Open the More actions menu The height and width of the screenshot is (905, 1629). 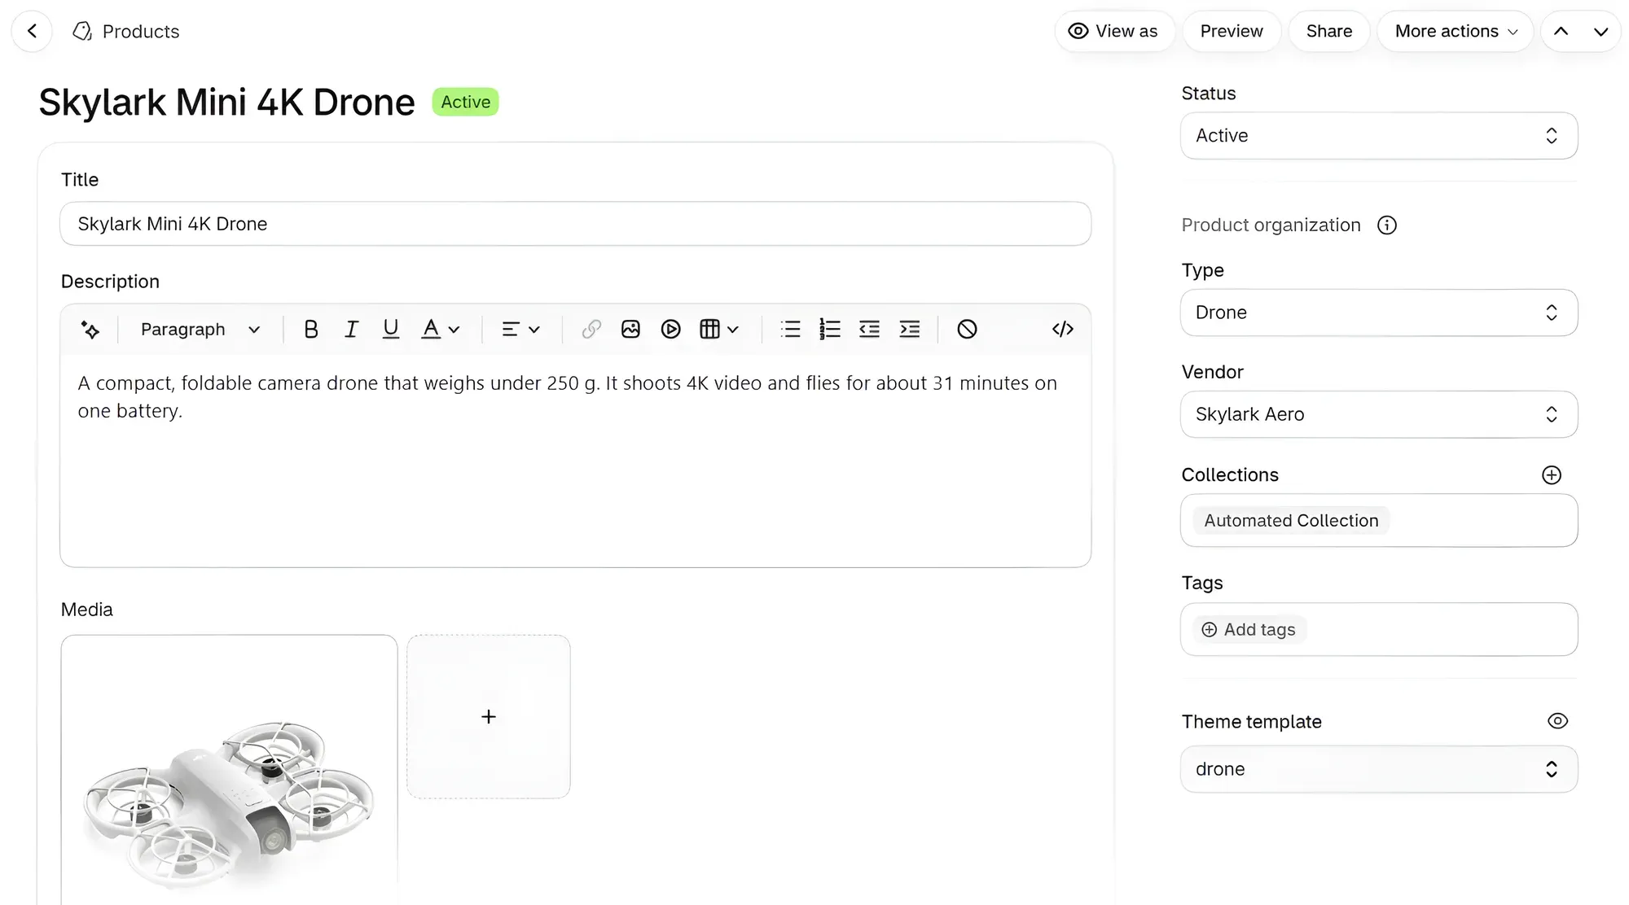1456,32
